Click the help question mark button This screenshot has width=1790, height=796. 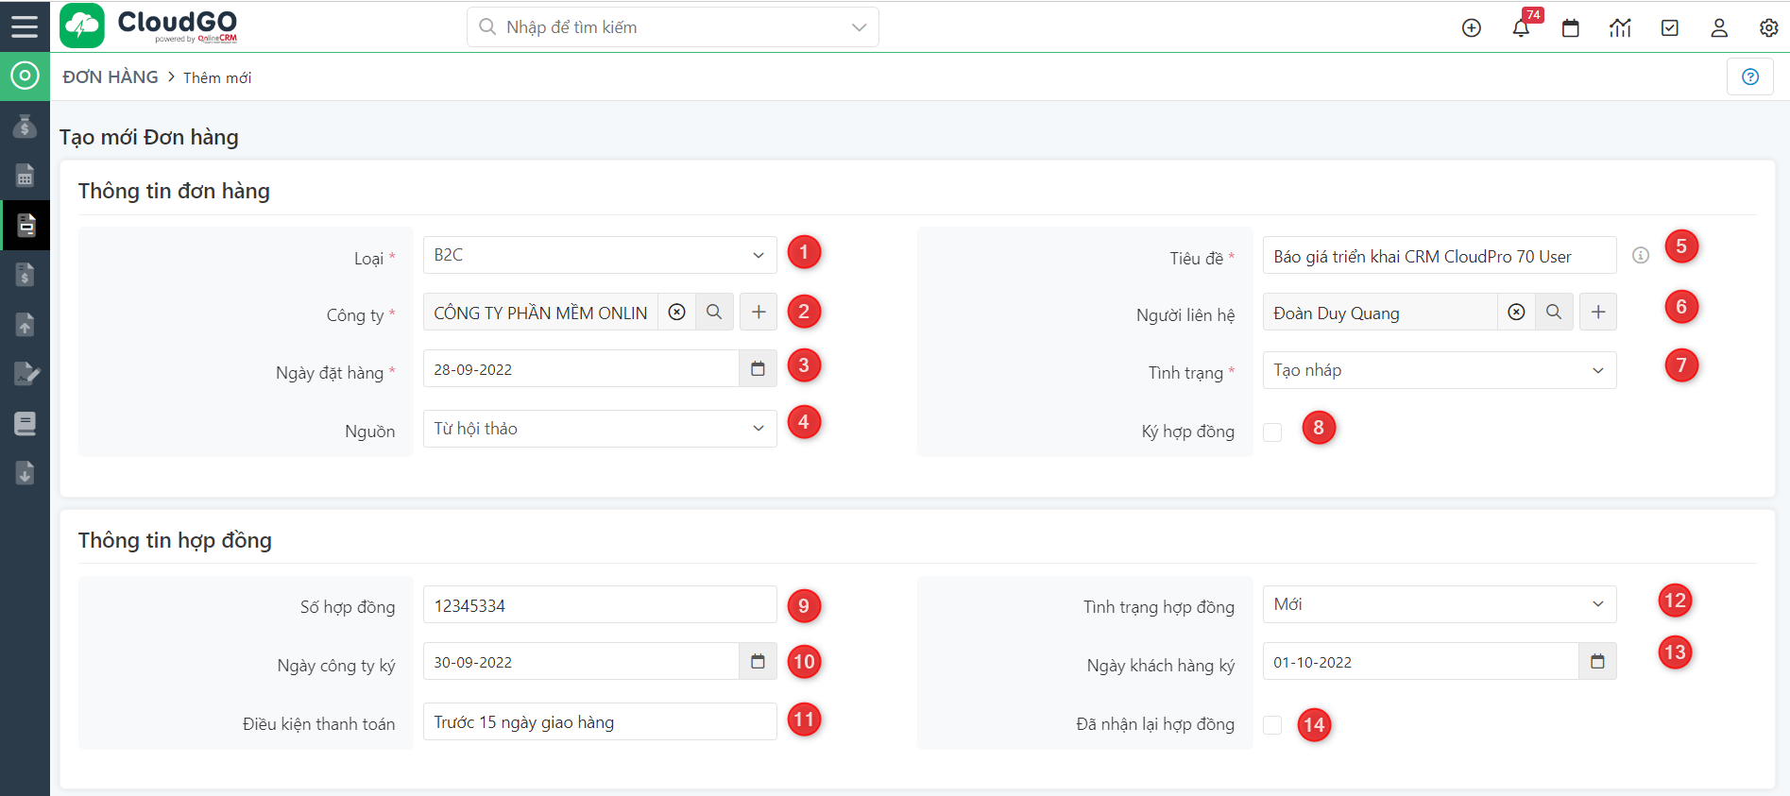coord(1749,76)
